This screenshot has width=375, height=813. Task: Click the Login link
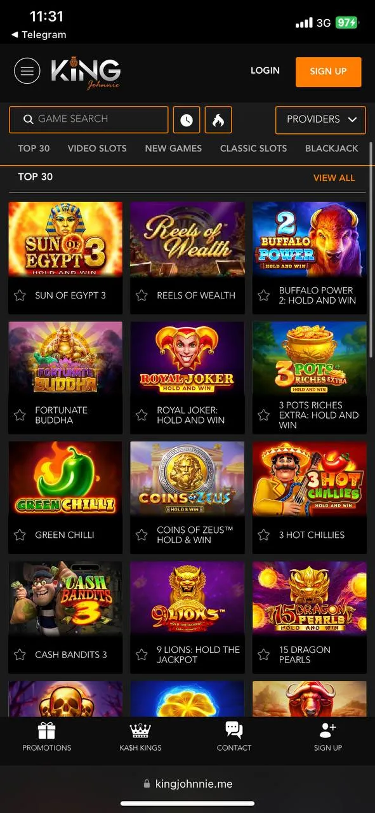point(265,71)
